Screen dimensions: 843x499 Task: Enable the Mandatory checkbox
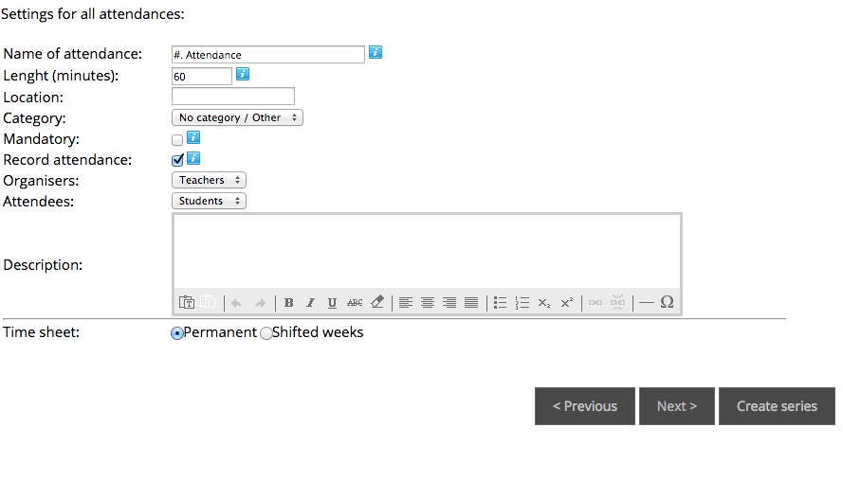tap(177, 140)
